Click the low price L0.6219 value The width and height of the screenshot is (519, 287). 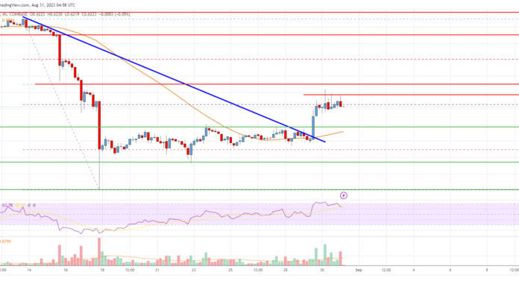click(72, 15)
